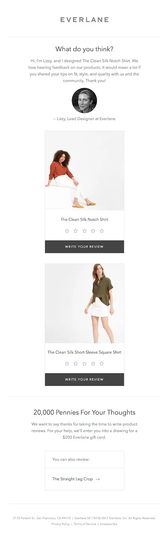Rate Silk Notch Shirt five stars
The height and width of the screenshot is (541, 167).
pos(102,231)
